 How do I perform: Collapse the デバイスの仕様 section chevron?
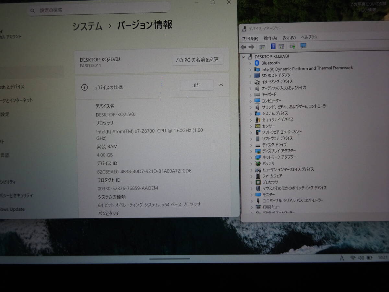pyautogui.click(x=221, y=85)
